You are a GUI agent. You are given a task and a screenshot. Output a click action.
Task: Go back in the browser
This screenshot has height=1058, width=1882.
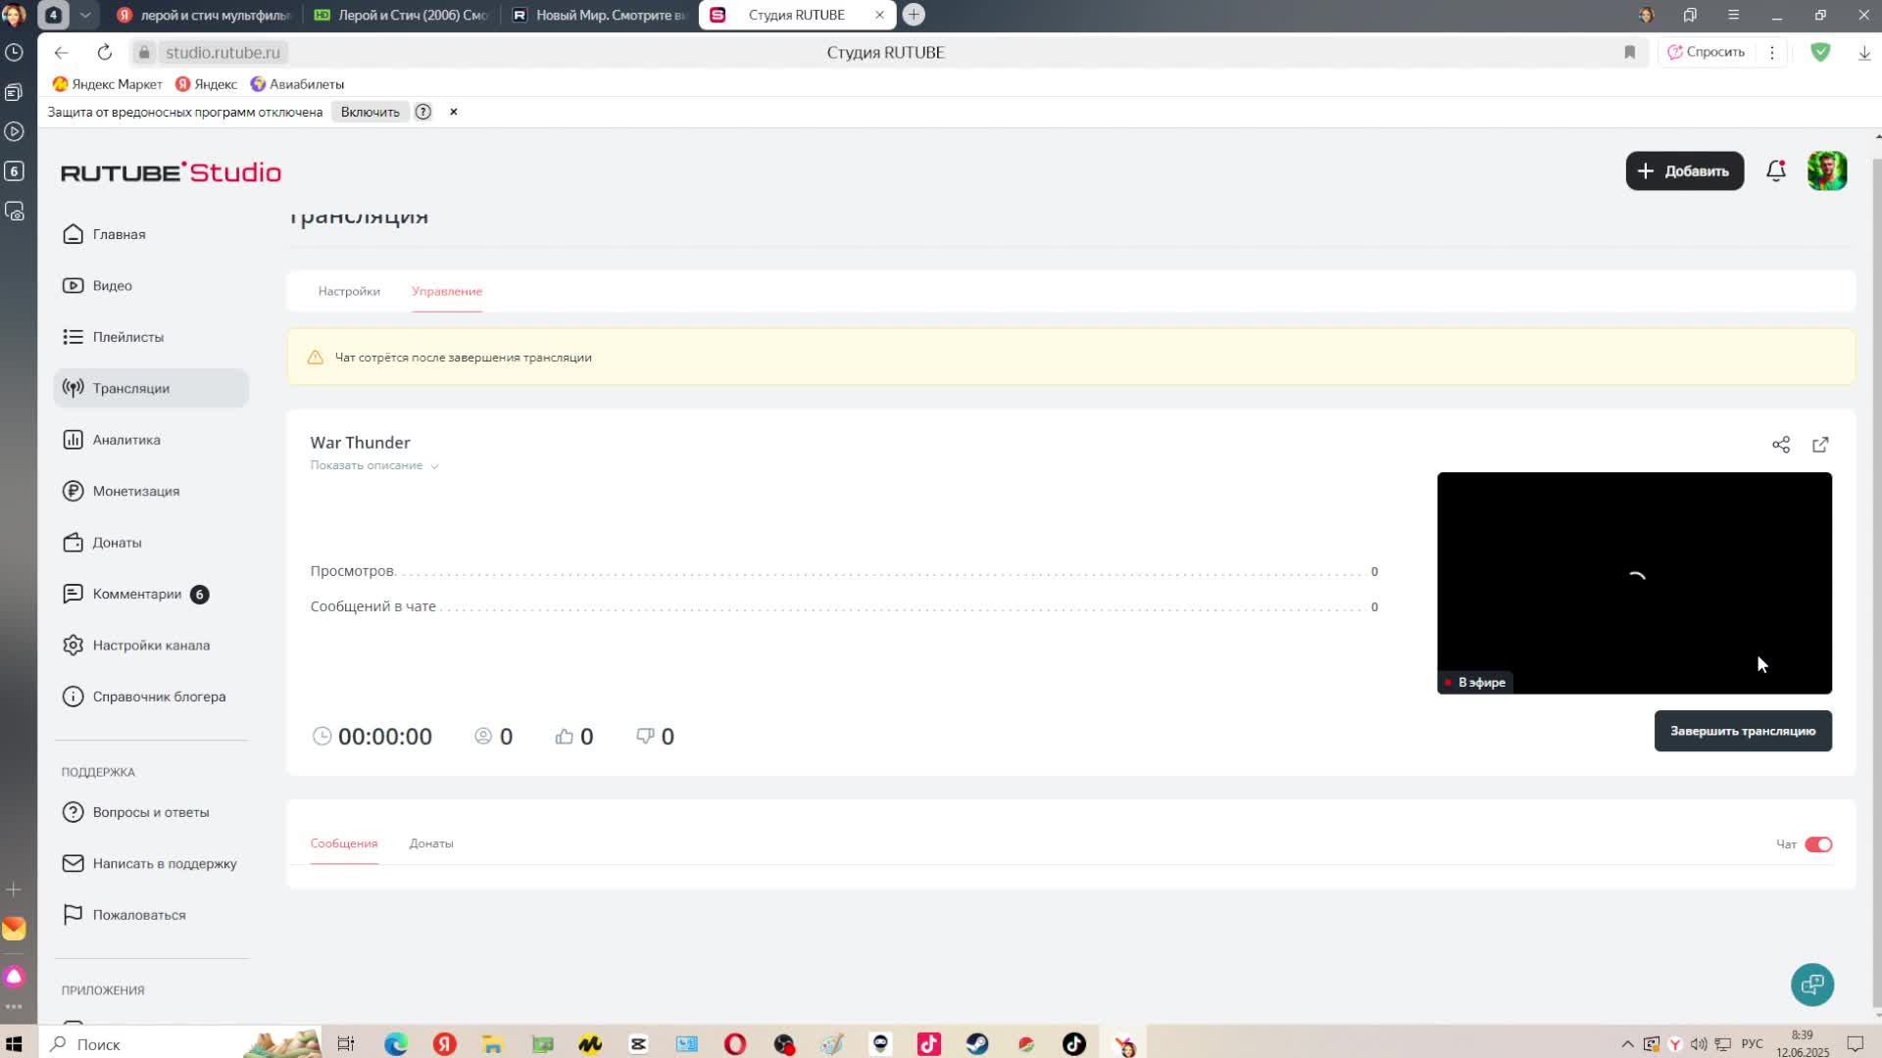tap(62, 53)
